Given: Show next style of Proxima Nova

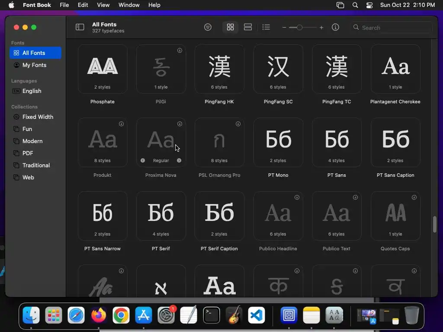Looking at the screenshot, I should [179, 160].
